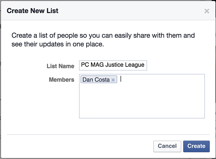Click the blue Create button
Viewport: 216px width, 159px height.
(196, 146)
